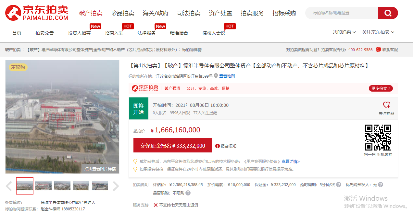Click the search input field
Image resolution: width=413 pixels, height=212 pixels.
[x=342, y=13]
